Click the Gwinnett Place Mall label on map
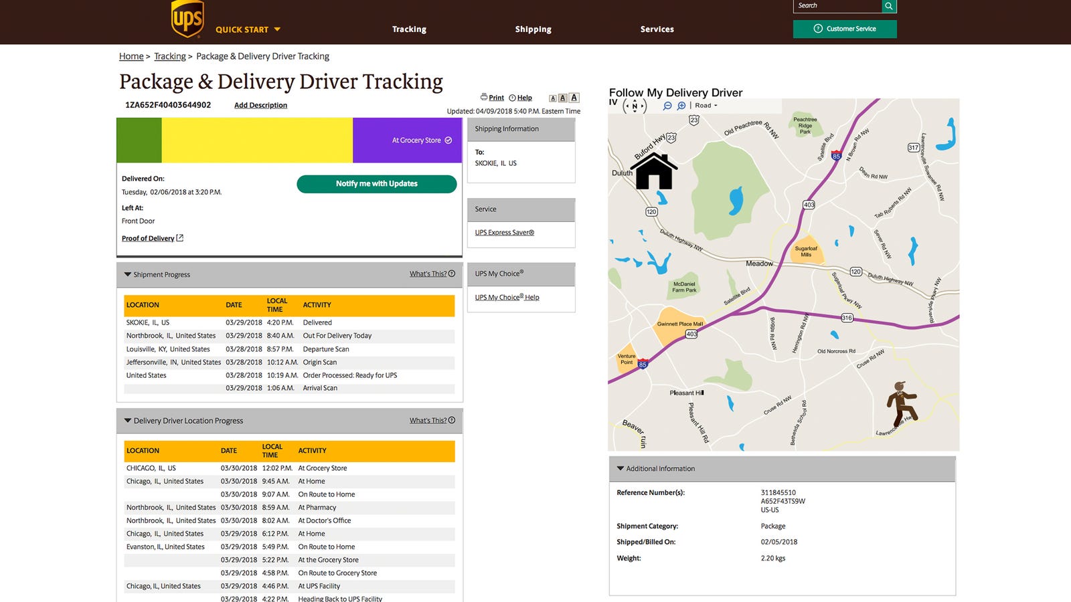 (x=680, y=324)
